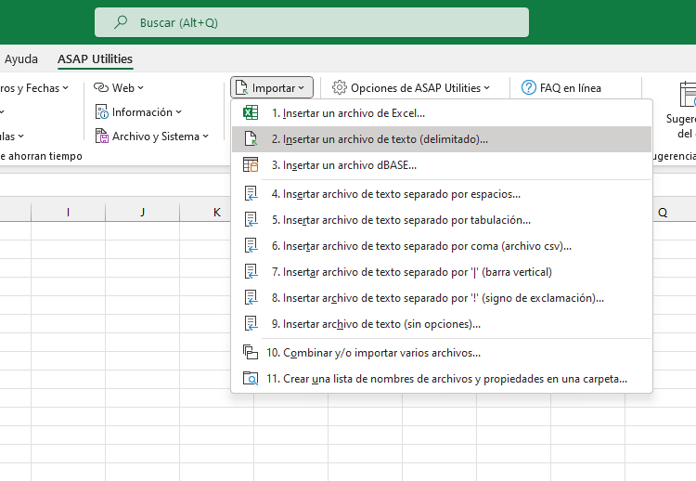Open FAQ en línea link

coord(561,88)
